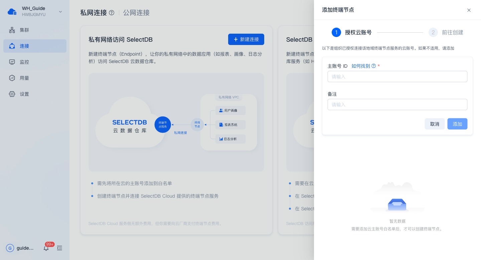Click the 终端节点 circle in diagram

tap(197, 125)
